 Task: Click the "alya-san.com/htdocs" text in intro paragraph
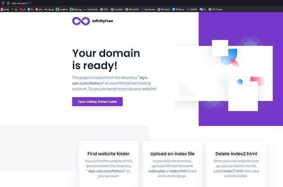point(110,80)
